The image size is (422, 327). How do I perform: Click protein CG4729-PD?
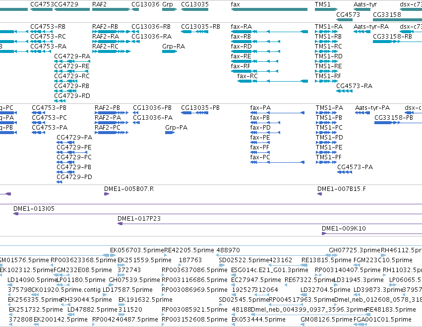tap(74, 178)
